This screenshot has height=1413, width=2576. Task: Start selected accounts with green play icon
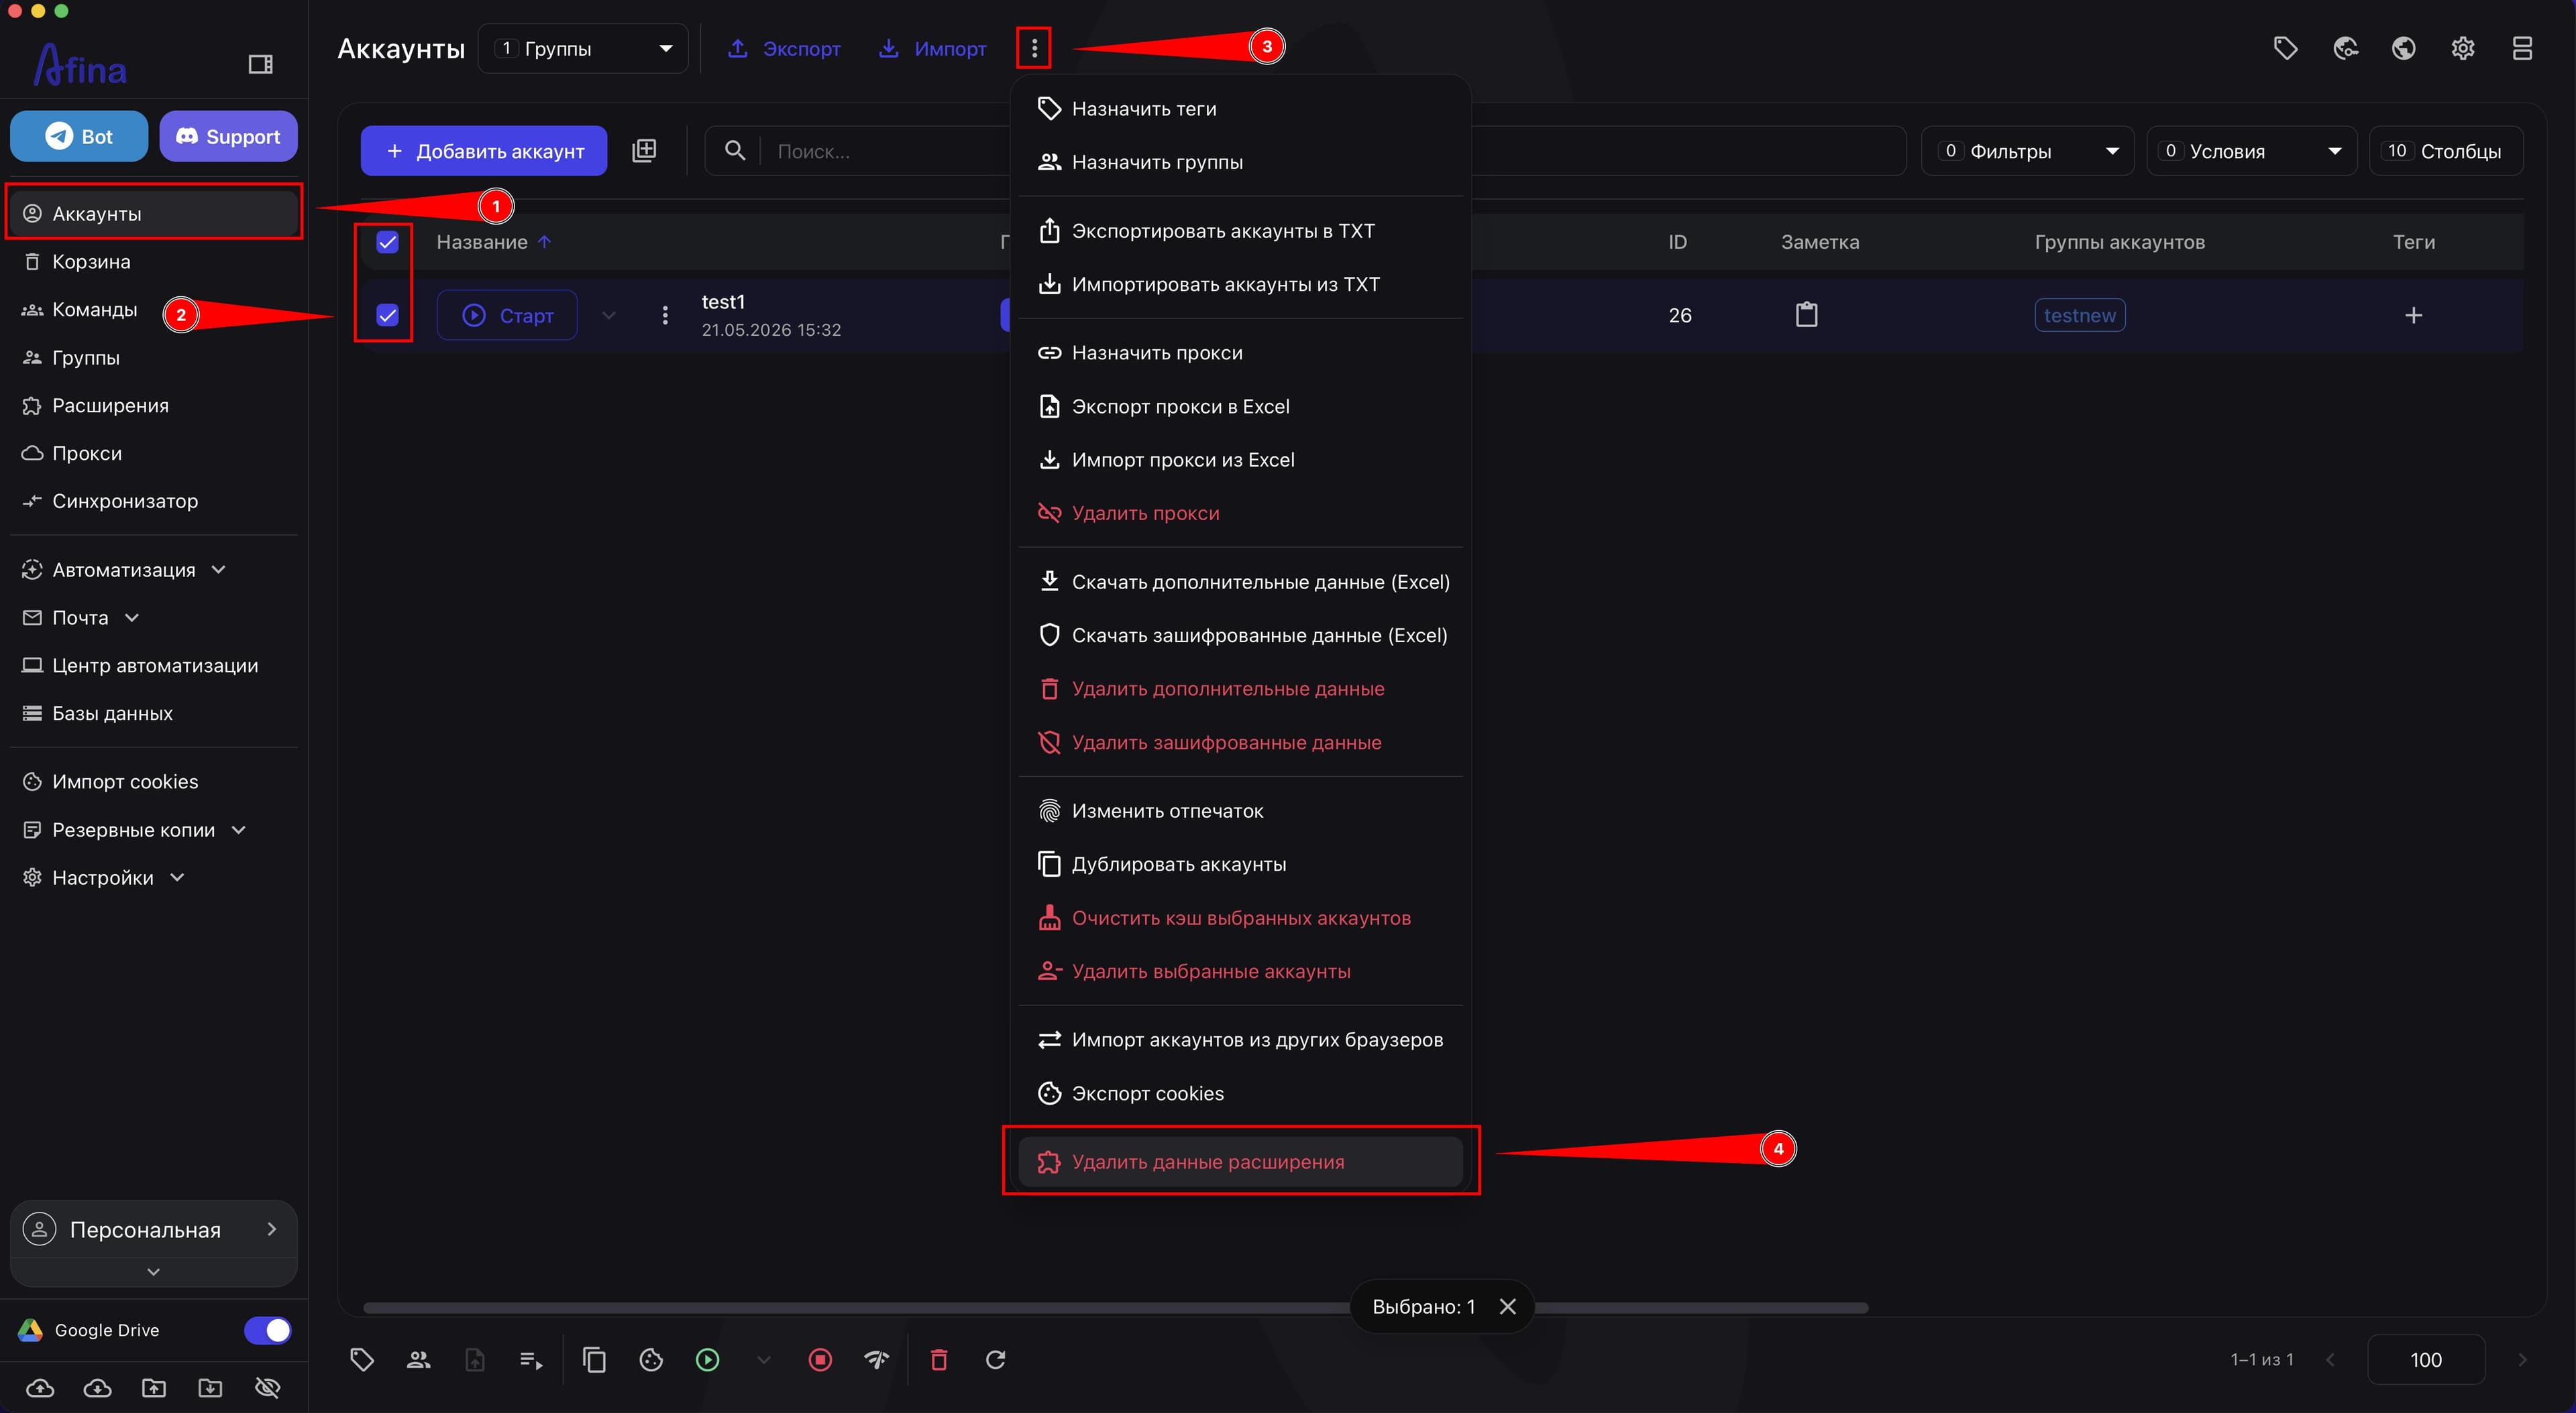[707, 1359]
